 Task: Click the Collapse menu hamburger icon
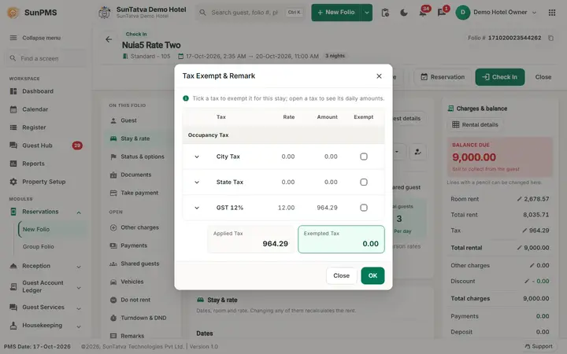13,38
